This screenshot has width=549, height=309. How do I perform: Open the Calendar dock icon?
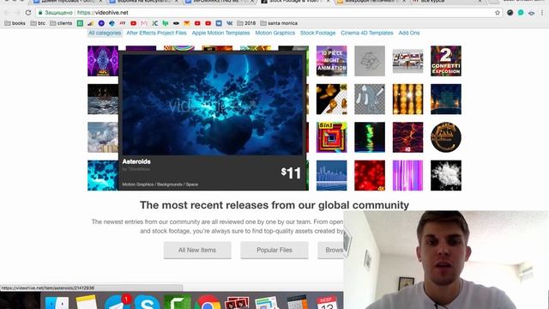(327, 302)
